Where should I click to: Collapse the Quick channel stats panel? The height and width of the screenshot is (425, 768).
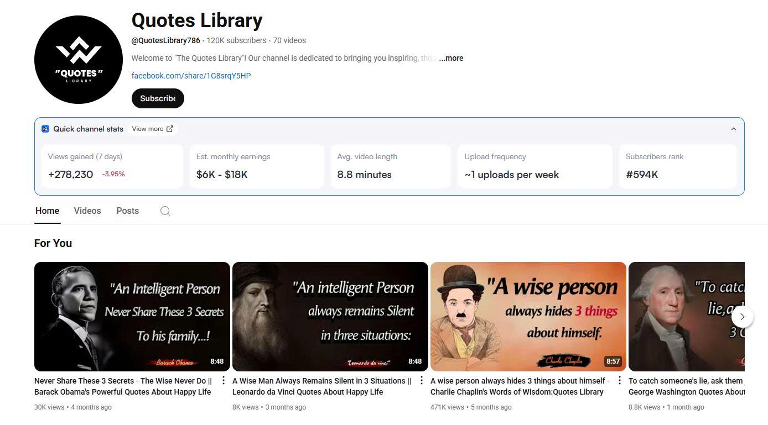coord(733,129)
